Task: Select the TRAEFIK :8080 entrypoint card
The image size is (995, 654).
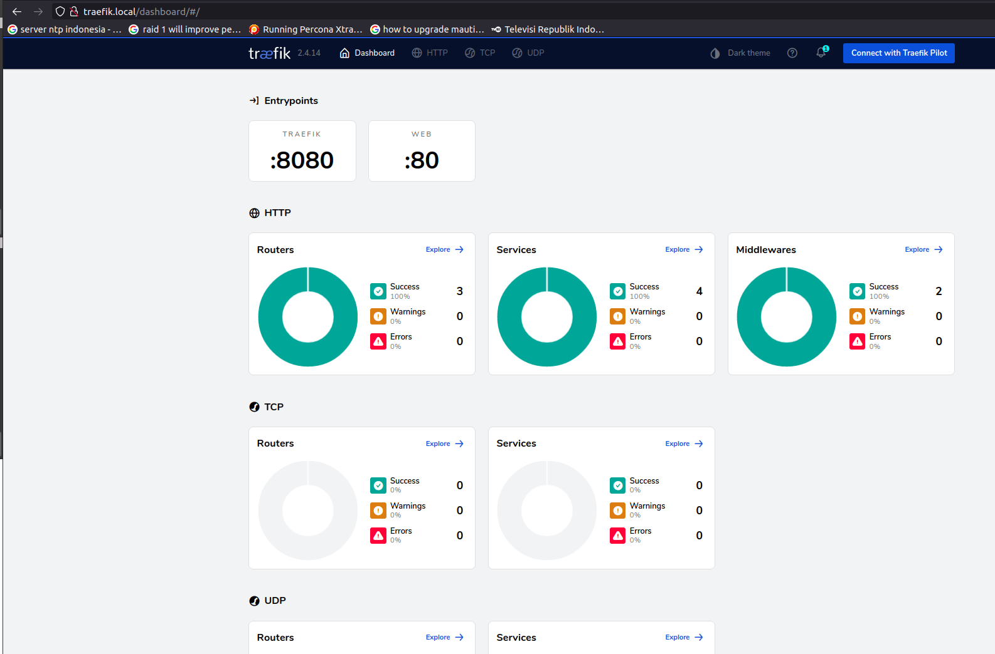Action: pos(302,151)
